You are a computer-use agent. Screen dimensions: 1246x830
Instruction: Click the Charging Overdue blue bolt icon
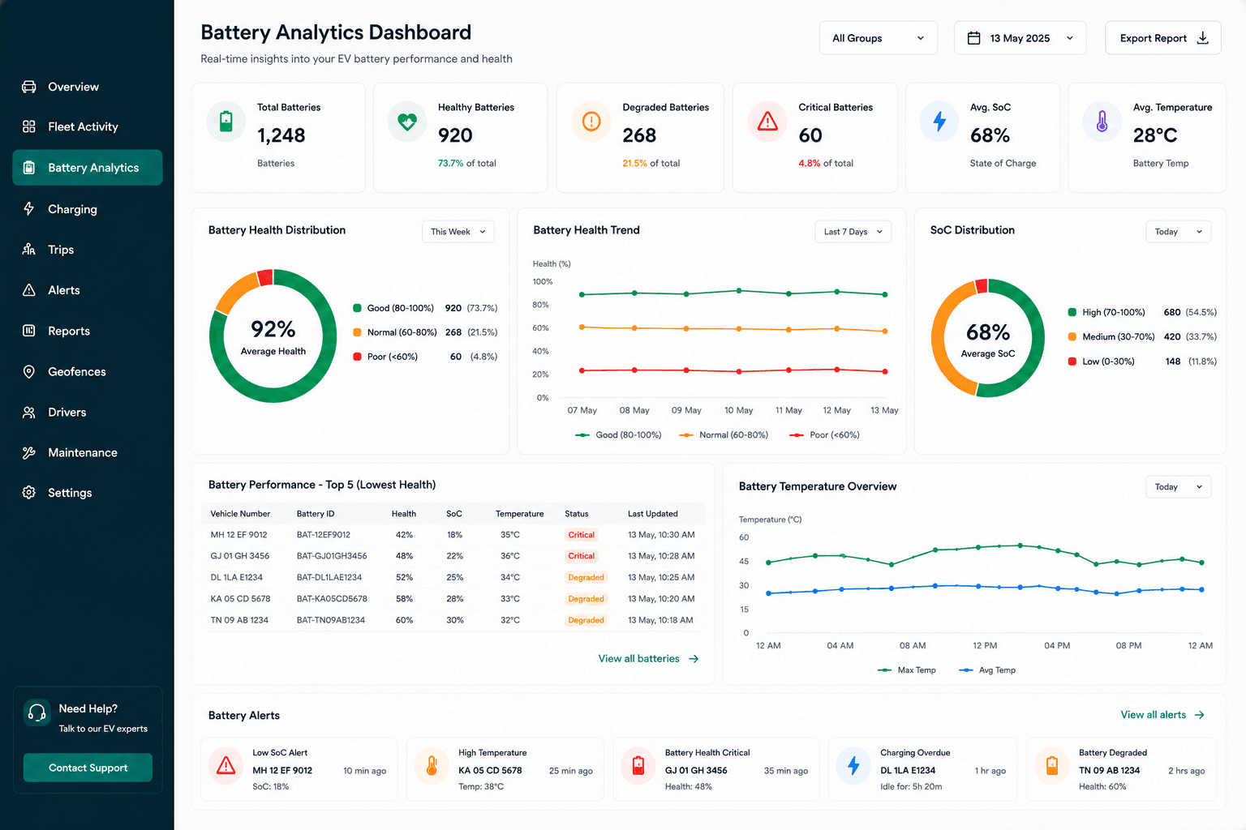853,766
